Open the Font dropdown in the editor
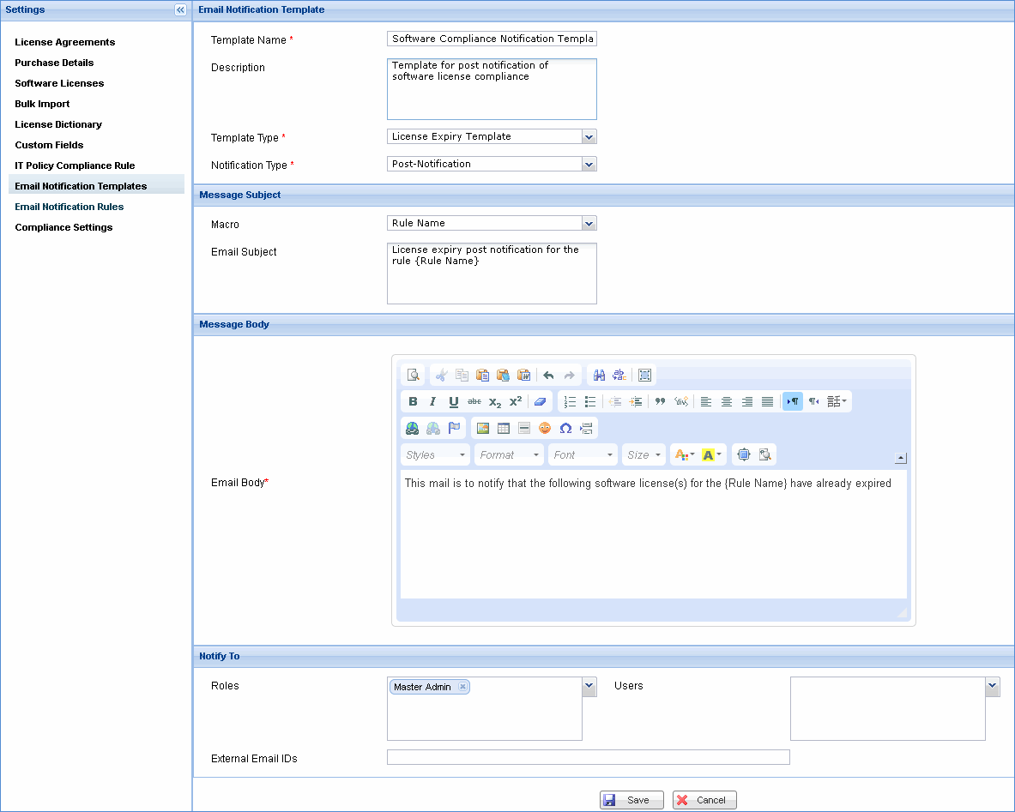Screen dimensions: 1015x812 [x=582, y=454]
